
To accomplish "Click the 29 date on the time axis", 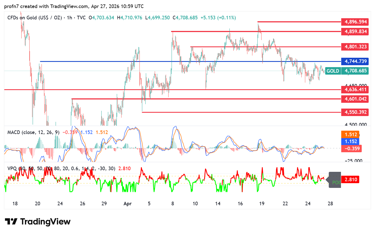I will coord(104,204).
